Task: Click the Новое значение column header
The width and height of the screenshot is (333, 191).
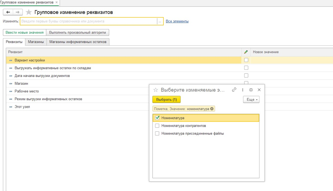Action: (292, 52)
